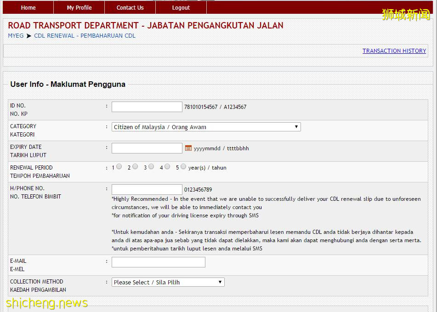Image resolution: width=437 pixels, height=312 pixels.
Task: Click the E-mail input field
Action: [x=158, y=262]
